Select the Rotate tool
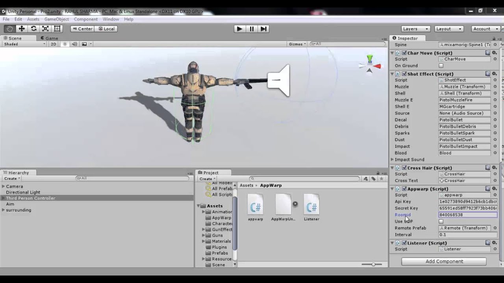Viewport: 504px width, 283px height. click(x=33, y=29)
